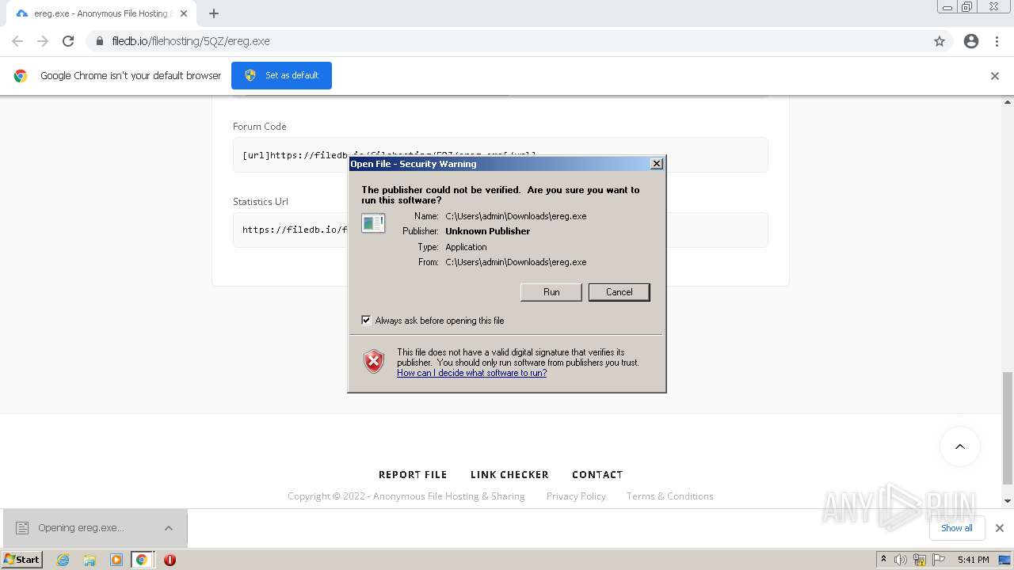Bookmark this page with the star icon
1014x570 pixels.
(x=940, y=41)
